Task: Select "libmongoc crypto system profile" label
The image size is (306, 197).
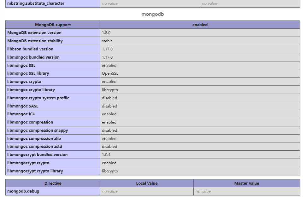Action: coord(38,98)
